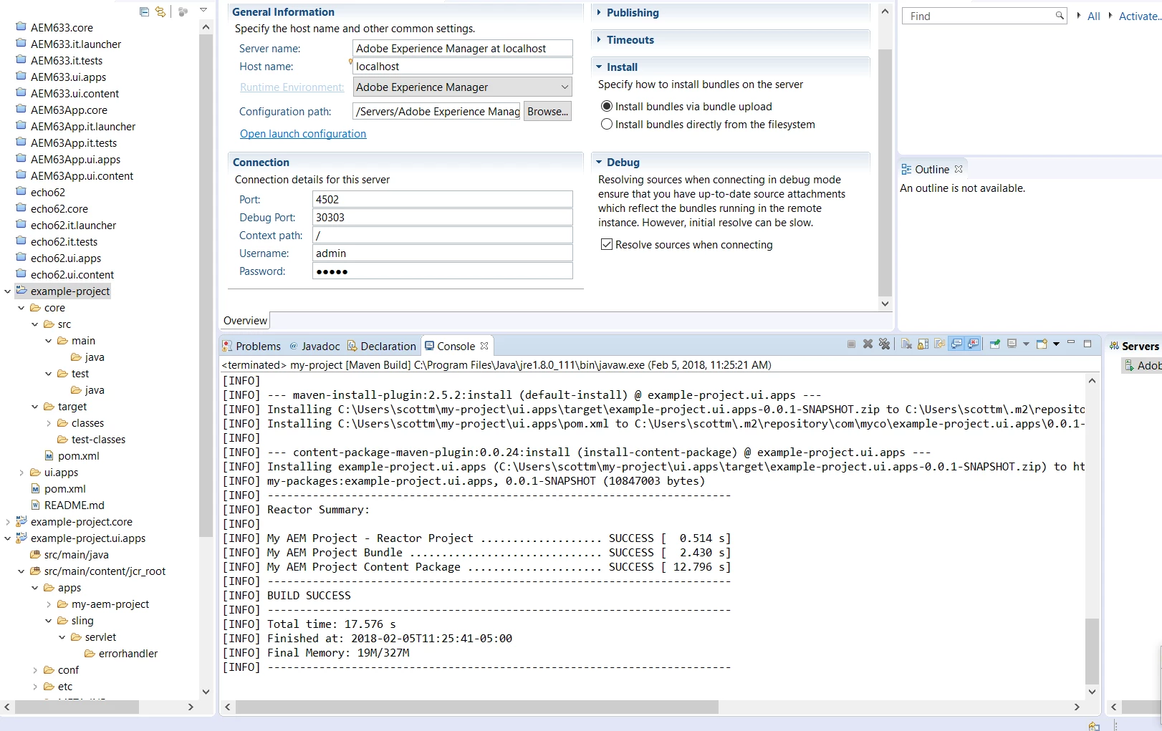Viewport: 1162px width, 731px height.
Task: Click the Browse... button
Action: click(x=547, y=111)
